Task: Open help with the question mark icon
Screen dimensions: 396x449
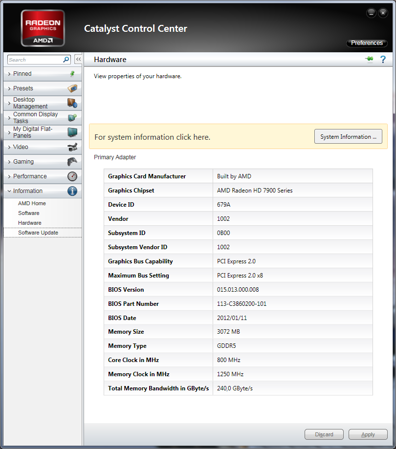Action: (383, 59)
